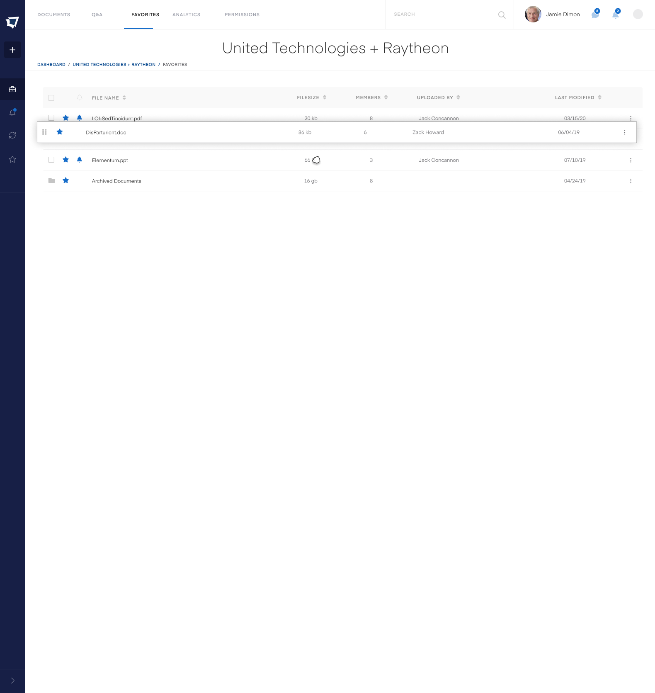Image resolution: width=655 pixels, height=693 pixels.
Task: Select the Favorites tab
Action: pyautogui.click(x=145, y=15)
